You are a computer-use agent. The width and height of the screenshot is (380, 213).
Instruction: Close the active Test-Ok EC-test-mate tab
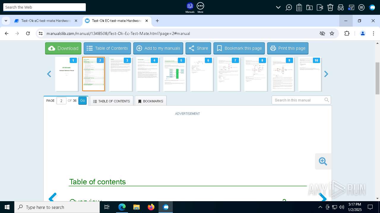coord(147,21)
